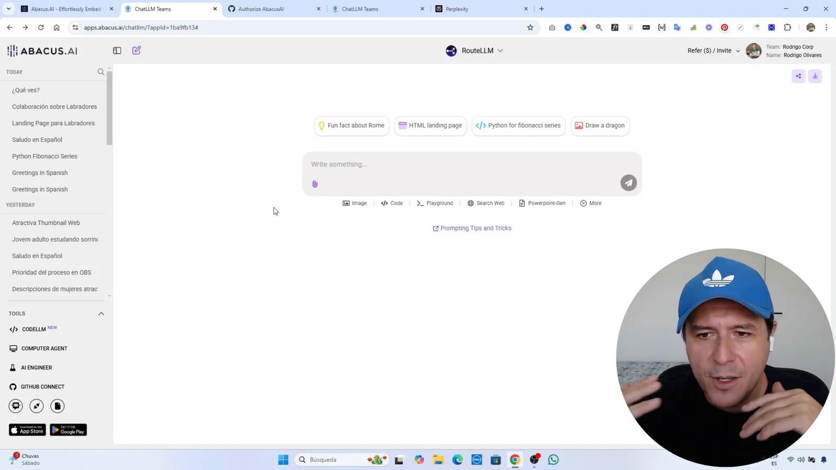Screen dimensions: 836x470
Task: Open the Computer Agent tool
Action: (44, 348)
